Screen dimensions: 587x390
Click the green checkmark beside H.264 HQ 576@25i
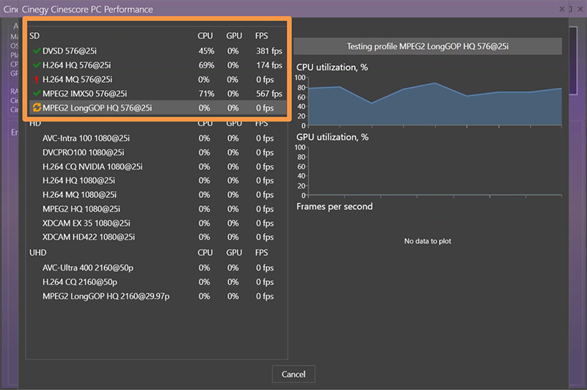point(37,65)
